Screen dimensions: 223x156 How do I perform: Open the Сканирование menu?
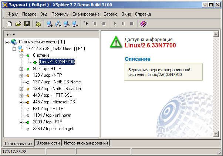point(86,14)
